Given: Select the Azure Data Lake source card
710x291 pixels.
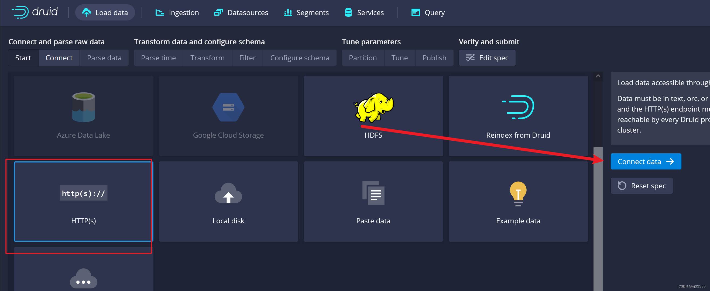Looking at the screenshot, I should (84, 116).
